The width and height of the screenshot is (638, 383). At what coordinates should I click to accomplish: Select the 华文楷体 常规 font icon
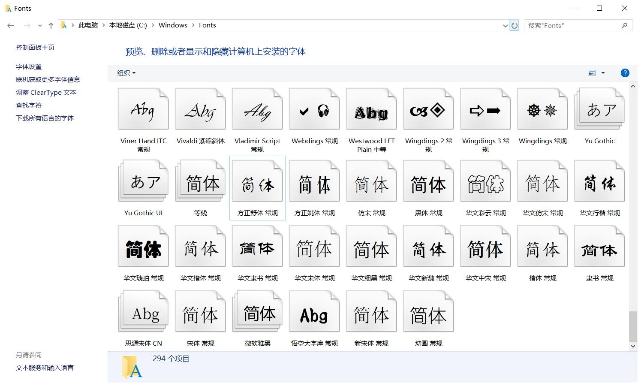[x=200, y=246]
